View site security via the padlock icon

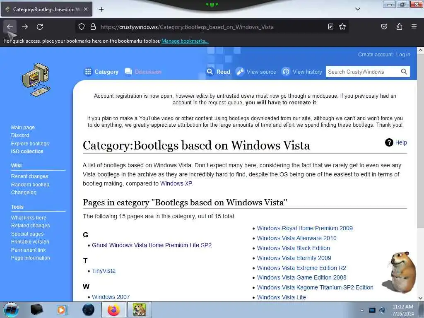[x=93, y=27]
